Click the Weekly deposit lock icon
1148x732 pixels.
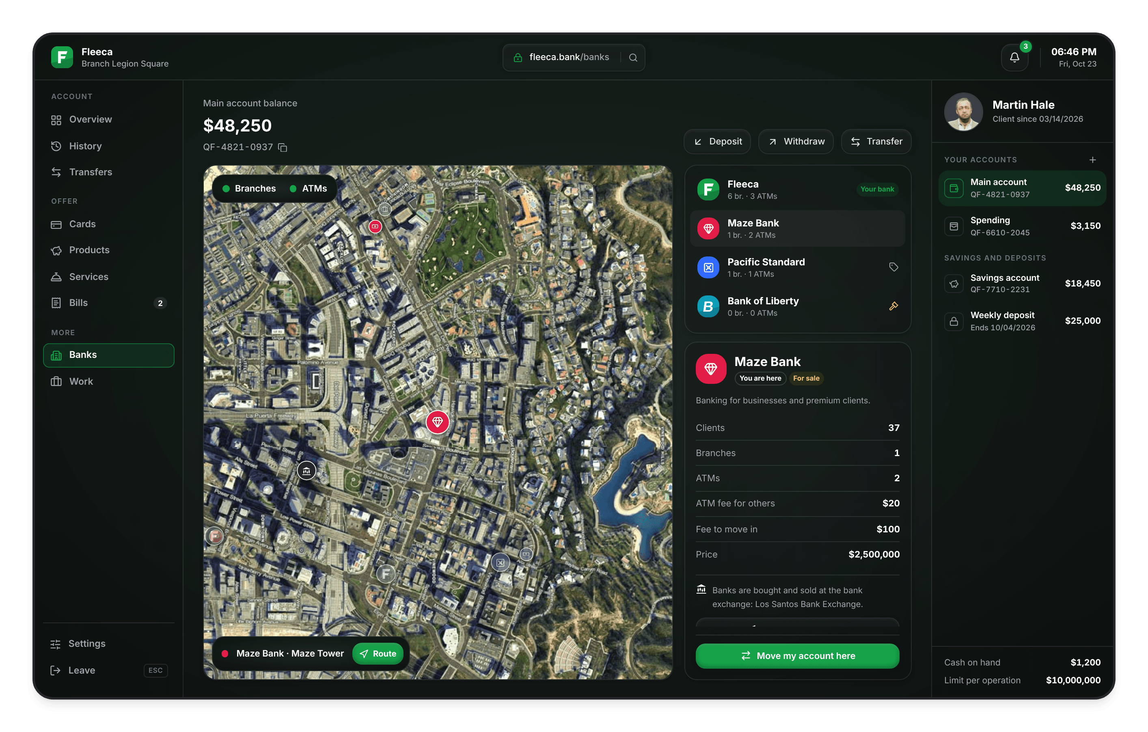(954, 321)
